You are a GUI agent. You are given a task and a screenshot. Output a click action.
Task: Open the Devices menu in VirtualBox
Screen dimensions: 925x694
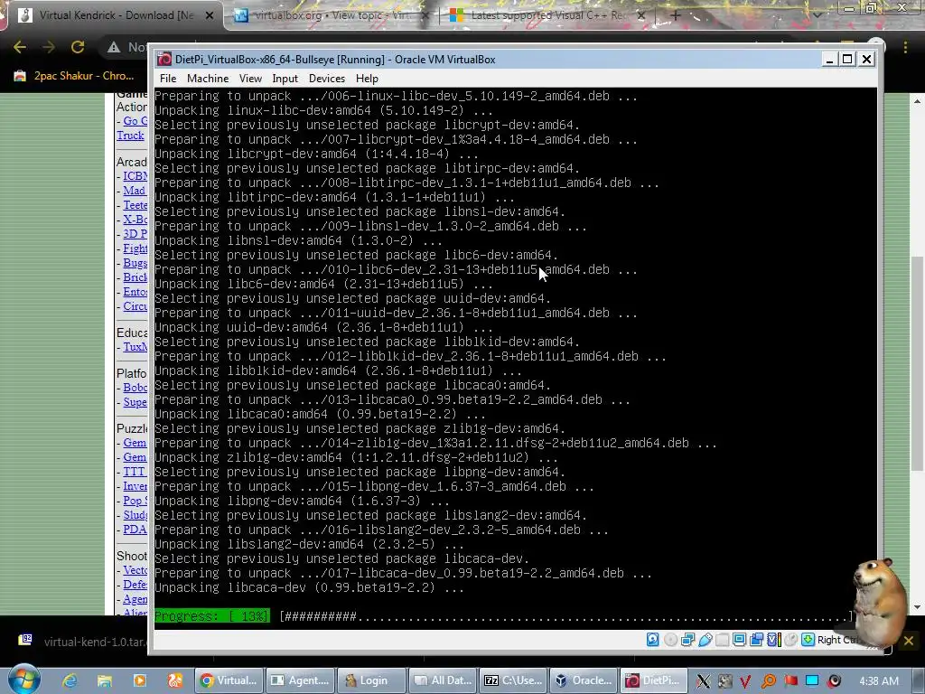(327, 79)
